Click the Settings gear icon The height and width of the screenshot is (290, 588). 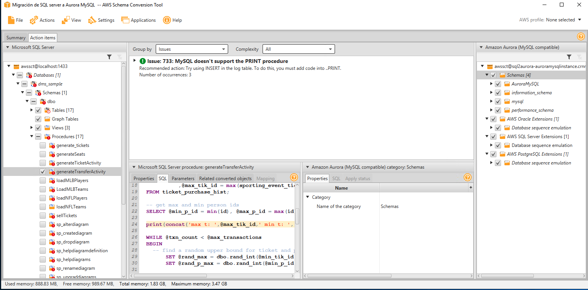[x=92, y=20]
